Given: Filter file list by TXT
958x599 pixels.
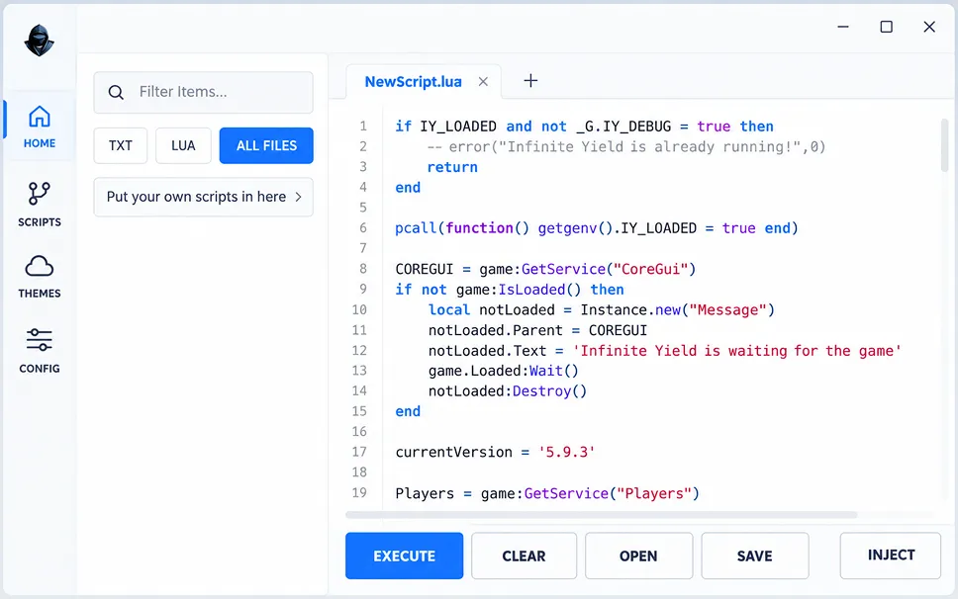Looking at the screenshot, I should (x=121, y=145).
